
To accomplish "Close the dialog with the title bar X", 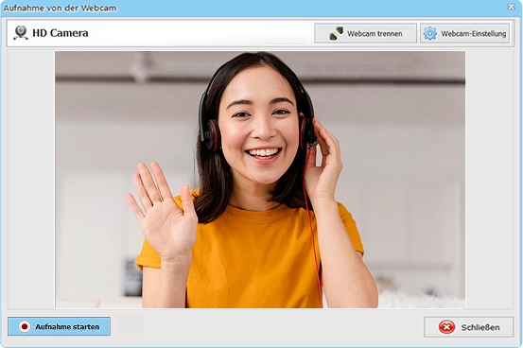I will [x=512, y=7].
